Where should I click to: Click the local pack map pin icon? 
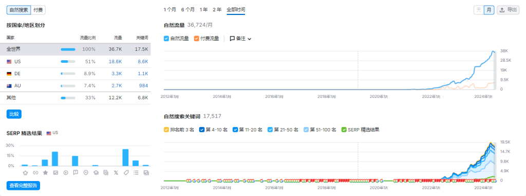point(86,172)
